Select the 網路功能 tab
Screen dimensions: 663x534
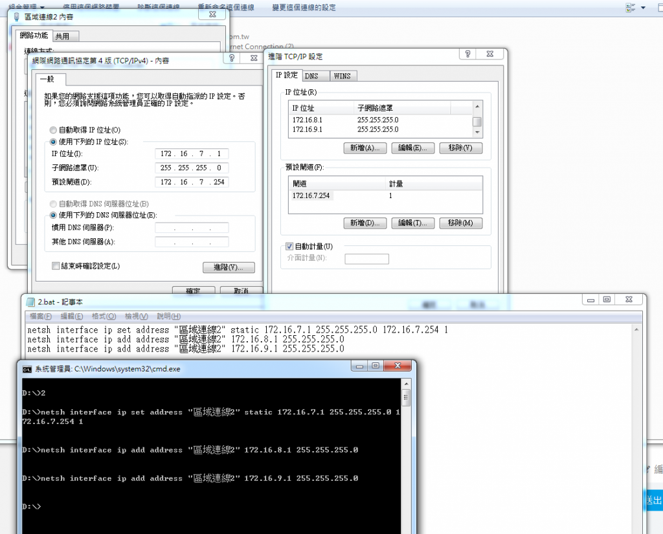[34, 36]
